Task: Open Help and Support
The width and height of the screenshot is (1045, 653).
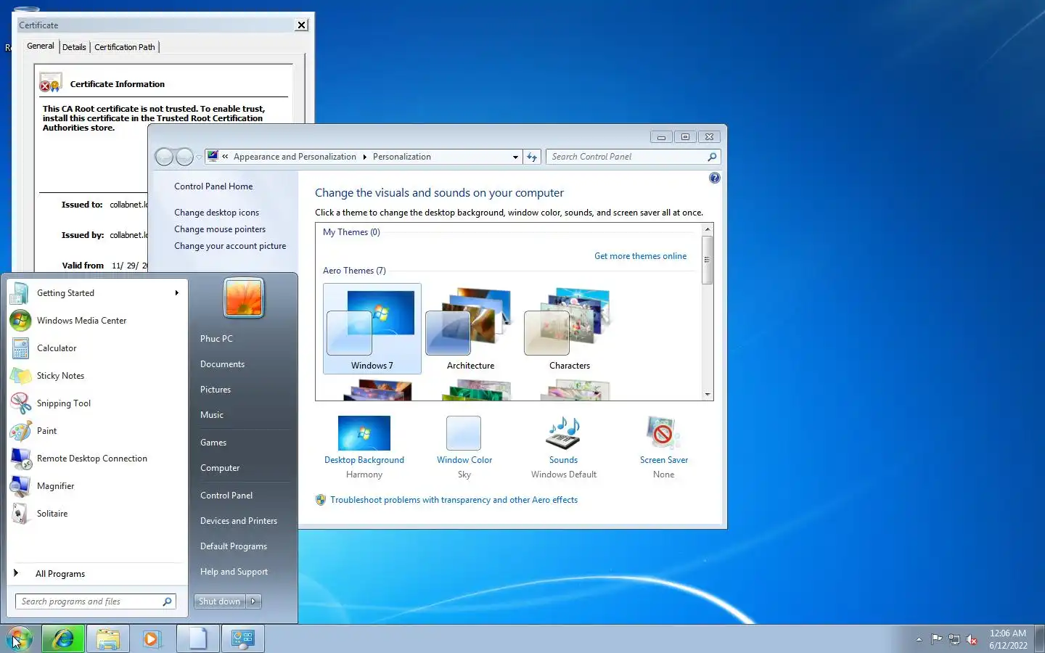Action: 234,572
